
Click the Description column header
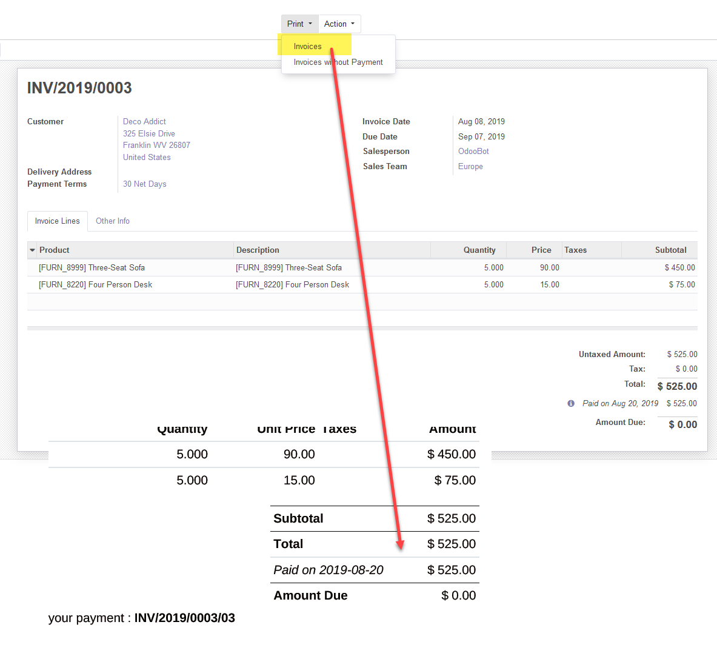258,250
